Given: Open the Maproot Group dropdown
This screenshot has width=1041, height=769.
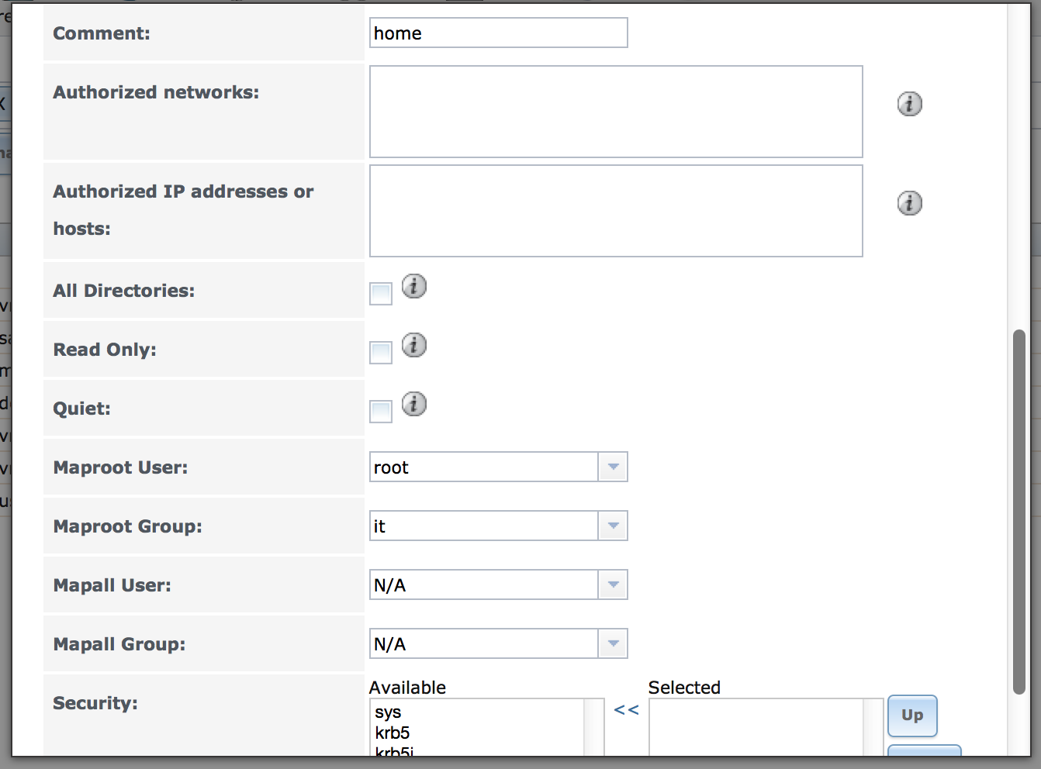Looking at the screenshot, I should coord(612,526).
